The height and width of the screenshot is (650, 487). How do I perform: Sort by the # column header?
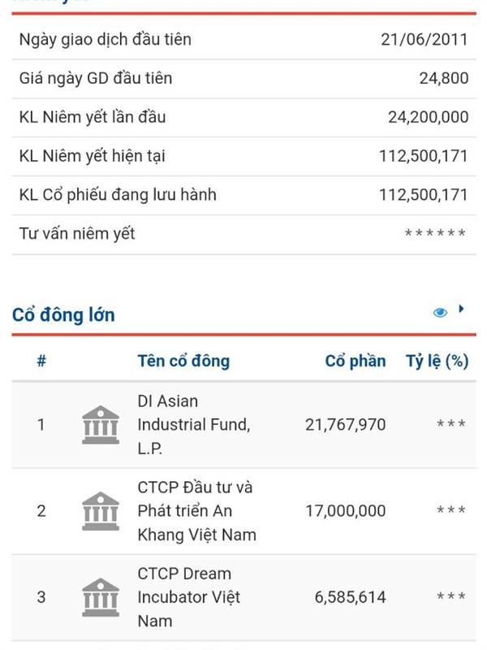[x=41, y=361]
